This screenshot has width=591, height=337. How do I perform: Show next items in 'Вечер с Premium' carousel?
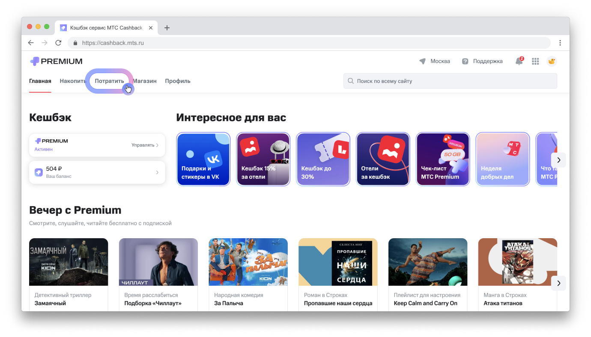click(558, 283)
